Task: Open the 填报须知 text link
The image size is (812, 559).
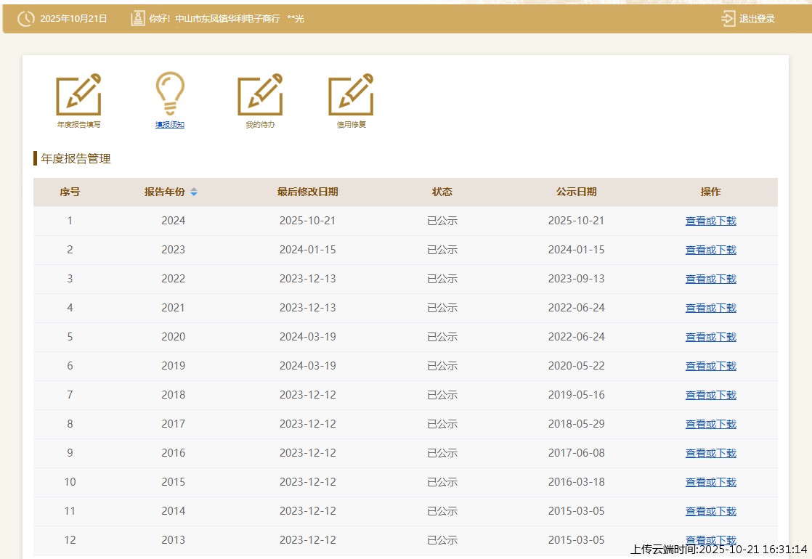Action: 170,125
